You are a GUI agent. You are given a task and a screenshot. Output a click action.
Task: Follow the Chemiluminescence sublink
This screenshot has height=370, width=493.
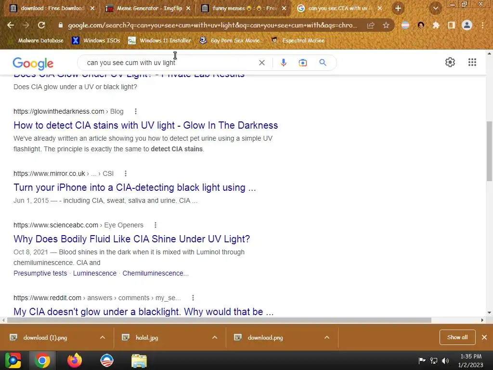[156, 273]
